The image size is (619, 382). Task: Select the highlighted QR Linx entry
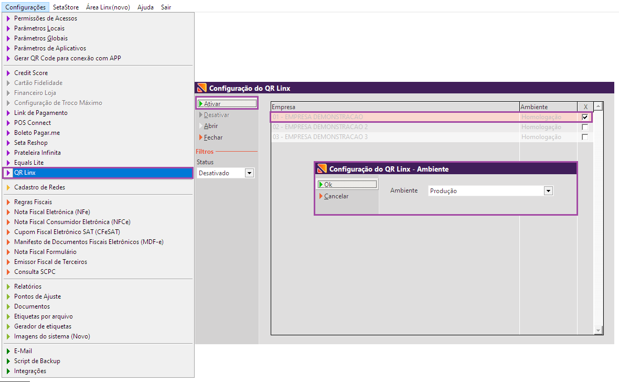pos(98,173)
